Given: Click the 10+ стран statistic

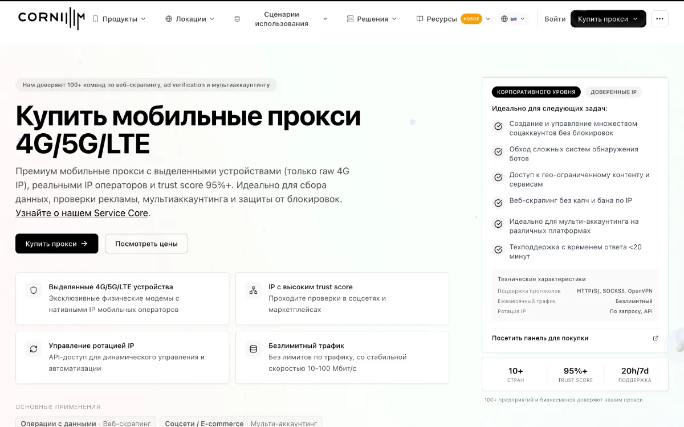Looking at the screenshot, I should pos(516,375).
